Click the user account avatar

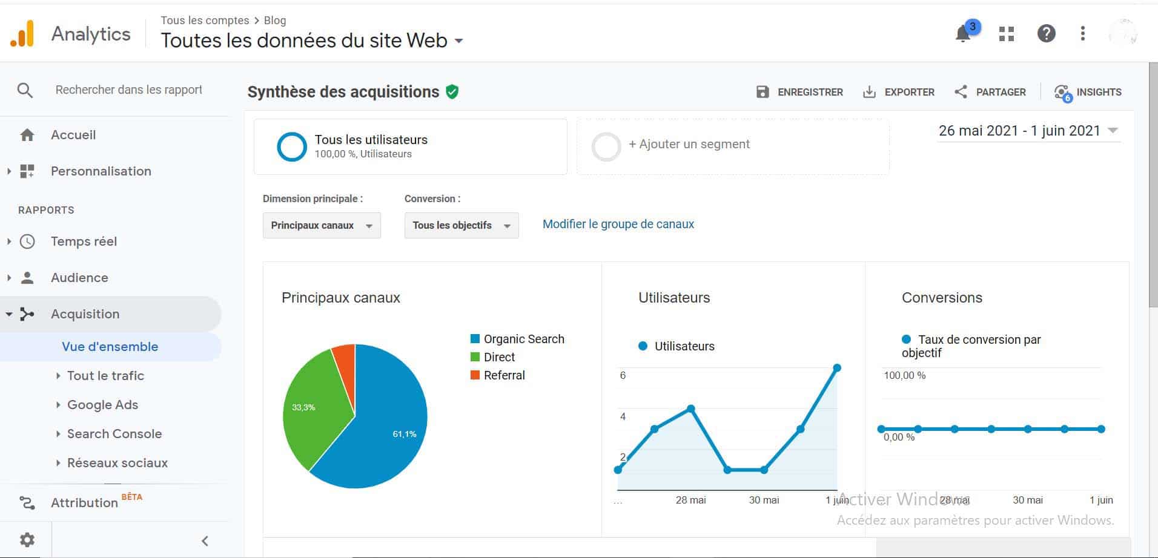coord(1122,33)
